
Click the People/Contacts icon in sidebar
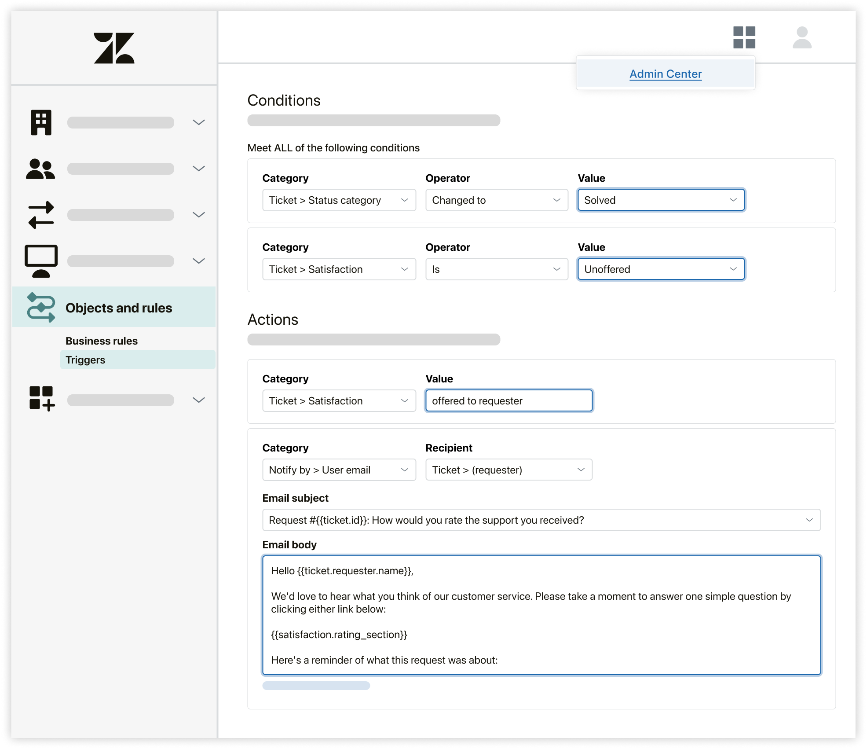[x=40, y=168]
